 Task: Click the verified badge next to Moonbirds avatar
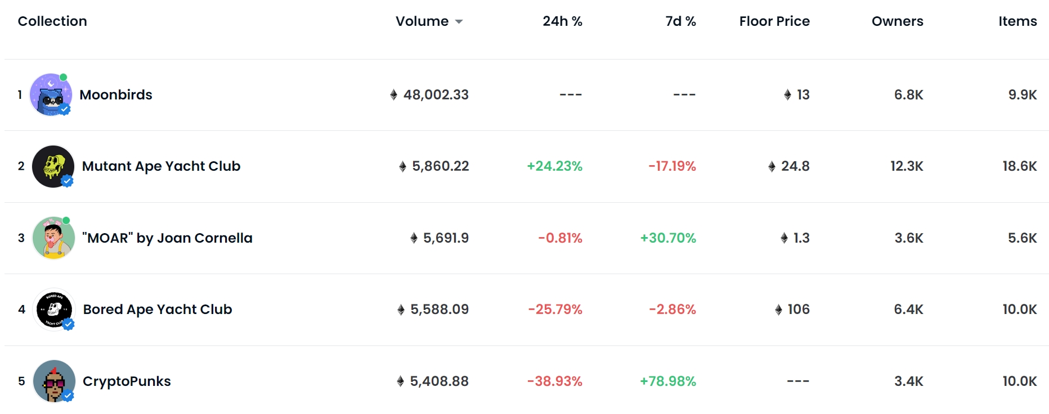pos(64,110)
